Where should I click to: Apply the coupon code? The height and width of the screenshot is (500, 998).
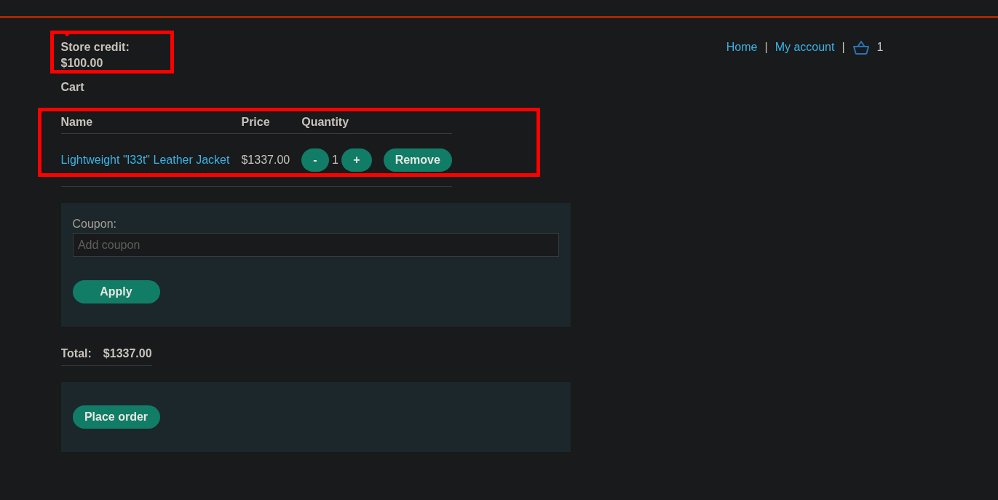pos(116,292)
